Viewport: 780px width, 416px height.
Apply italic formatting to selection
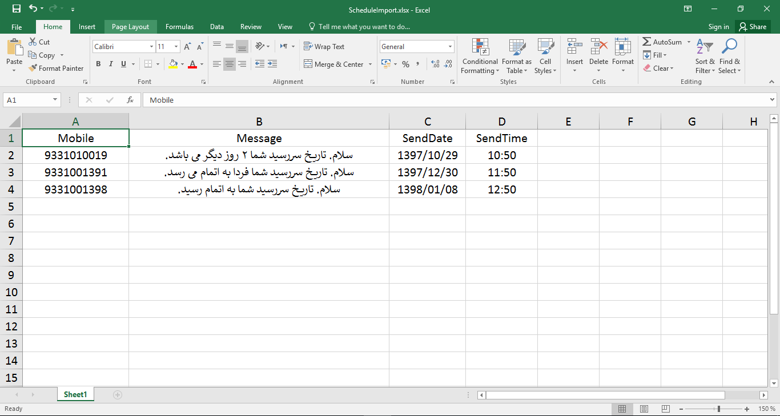pos(110,63)
